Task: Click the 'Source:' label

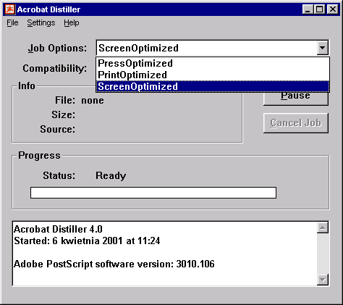Action: click(58, 129)
